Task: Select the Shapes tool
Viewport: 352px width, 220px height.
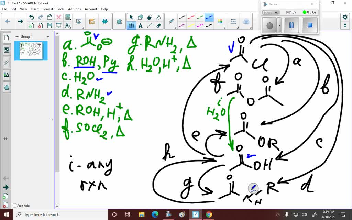Action: (141, 17)
